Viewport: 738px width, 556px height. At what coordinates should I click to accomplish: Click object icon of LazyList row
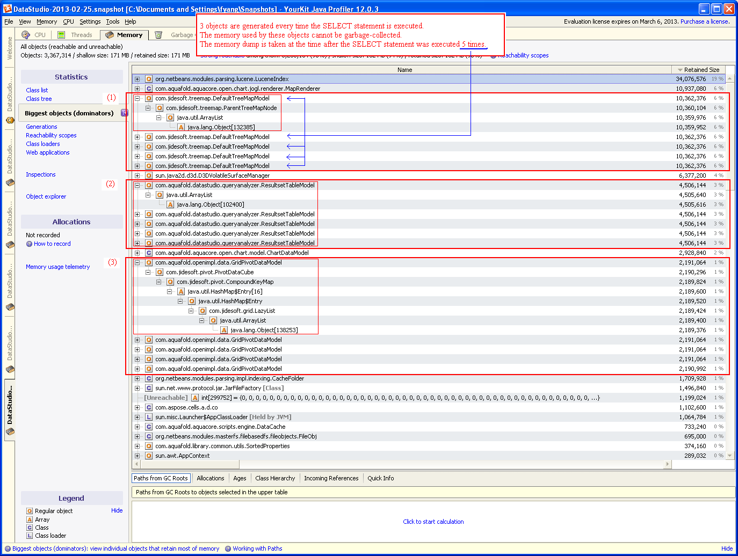(202, 311)
